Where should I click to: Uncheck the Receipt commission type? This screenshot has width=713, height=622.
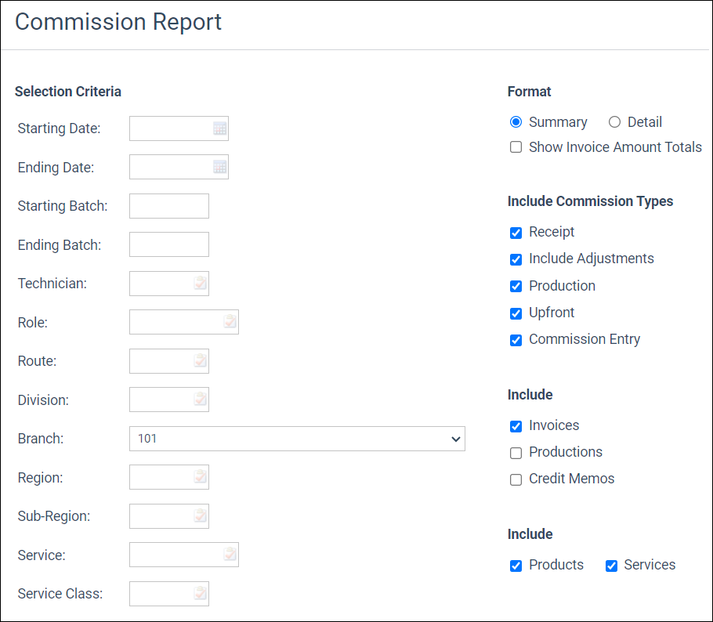click(516, 233)
